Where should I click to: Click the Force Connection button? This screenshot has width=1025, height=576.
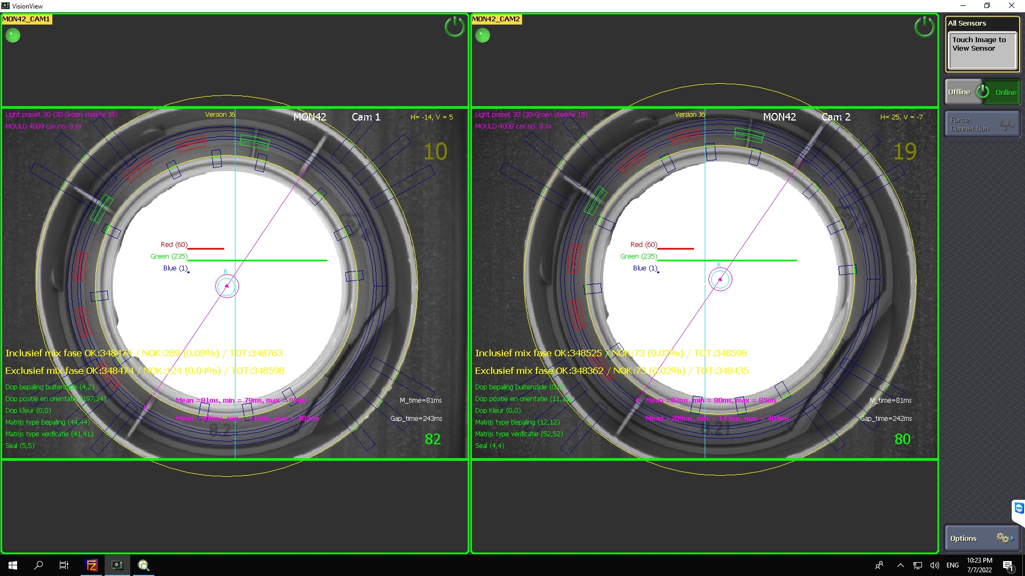982,124
